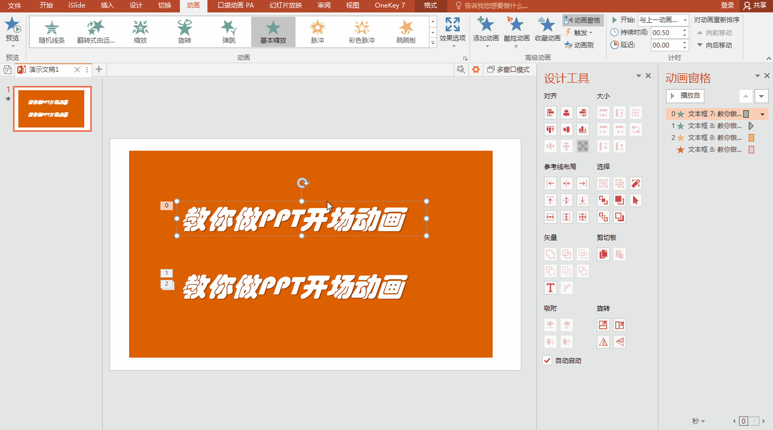Align right icon in 对齐 section
Viewport: 773px width, 430px height.
pyautogui.click(x=582, y=113)
